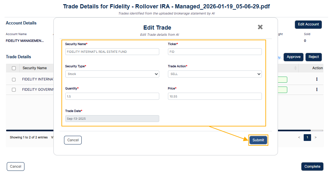Click sort arrows in table header
Viewport: 332px width, 176px height.
(x=295, y=68)
